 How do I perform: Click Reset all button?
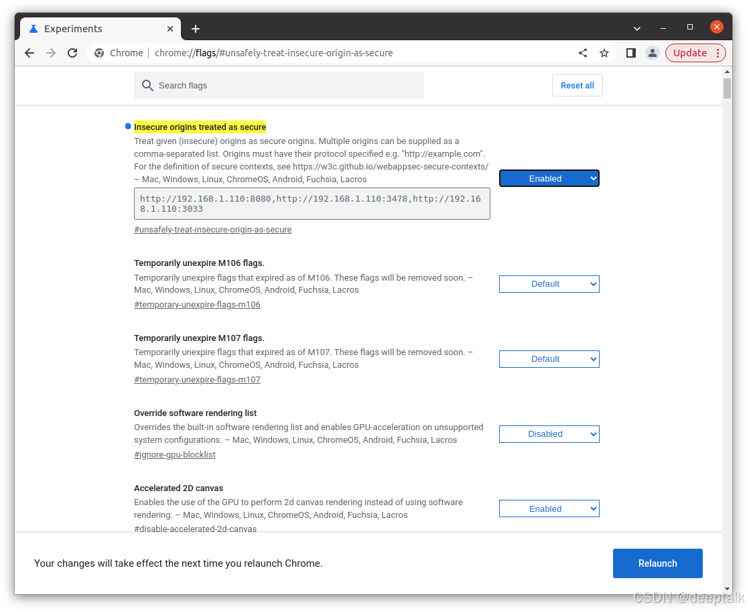click(577, 85)
